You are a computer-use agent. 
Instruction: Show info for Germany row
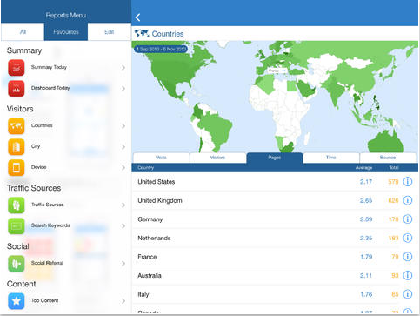pos(408,219)
